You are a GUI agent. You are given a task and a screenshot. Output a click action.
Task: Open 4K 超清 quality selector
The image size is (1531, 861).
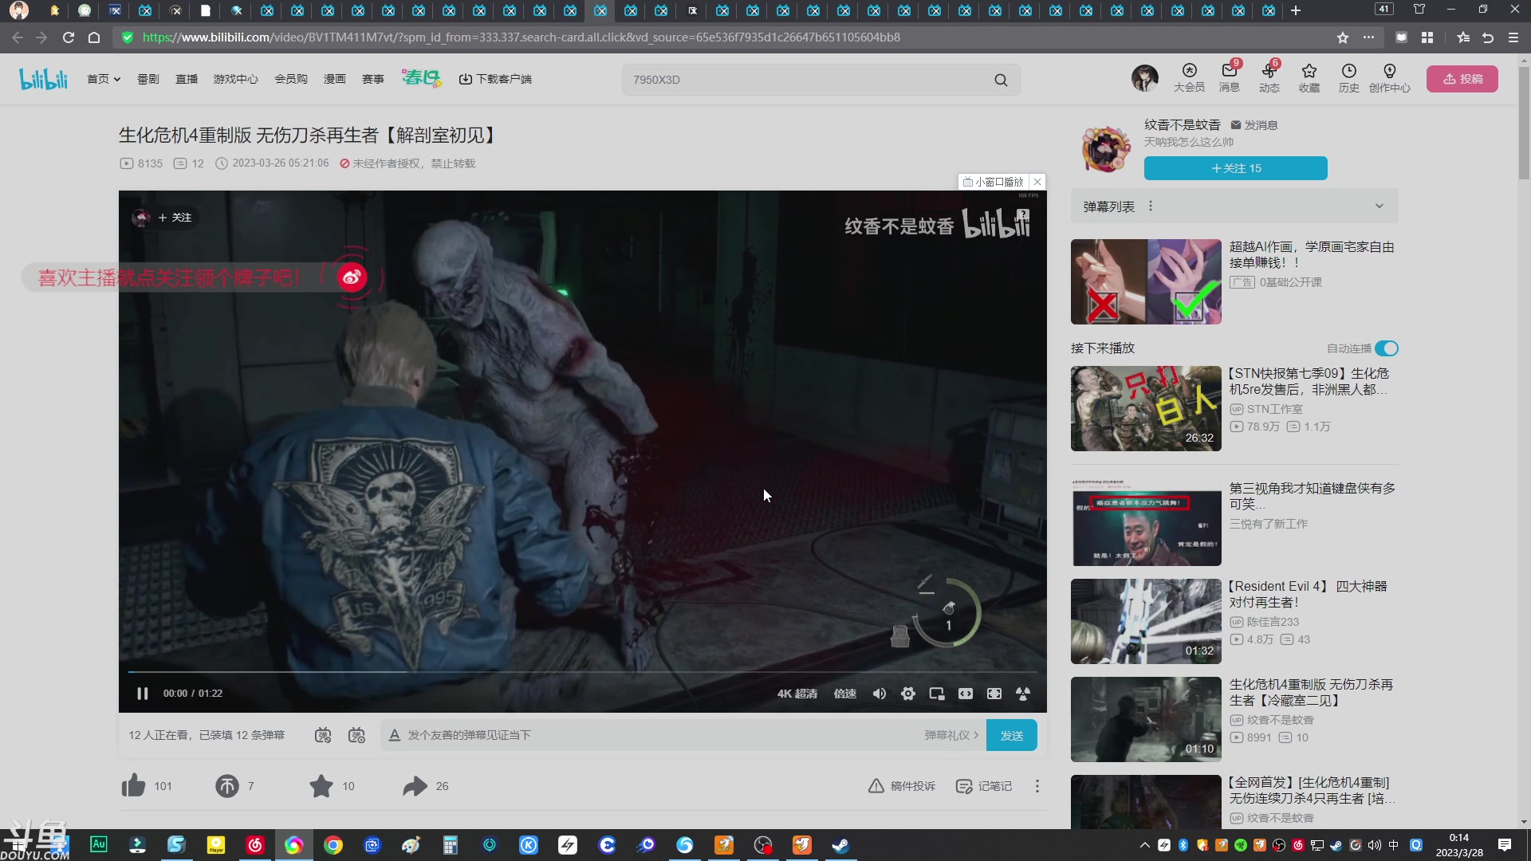point(797,694)
